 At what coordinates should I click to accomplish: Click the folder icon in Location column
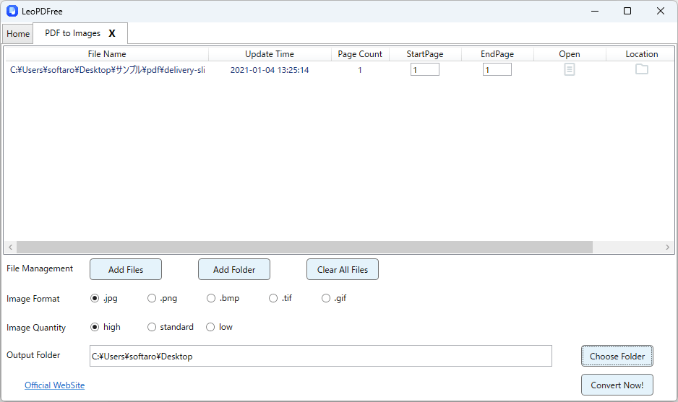point(641,69)
